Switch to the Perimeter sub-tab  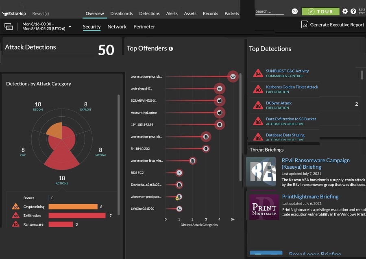tap(144, 27)
